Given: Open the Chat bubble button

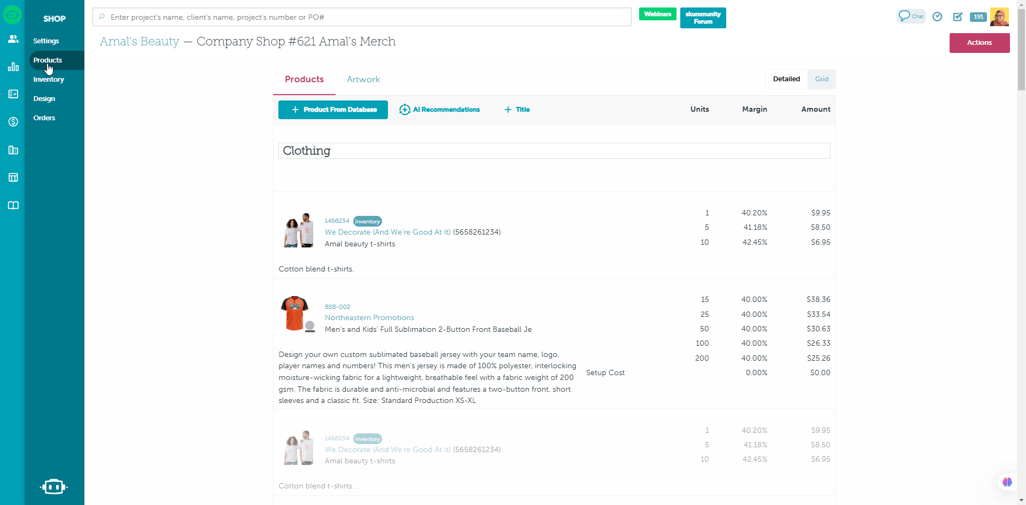Looking at the screenshot, I should click(911, 17).
